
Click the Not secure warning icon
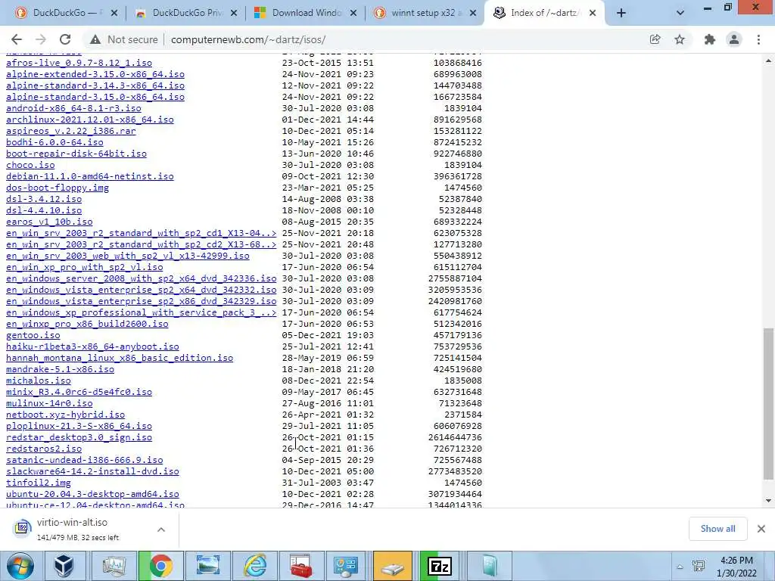[95, 39]
